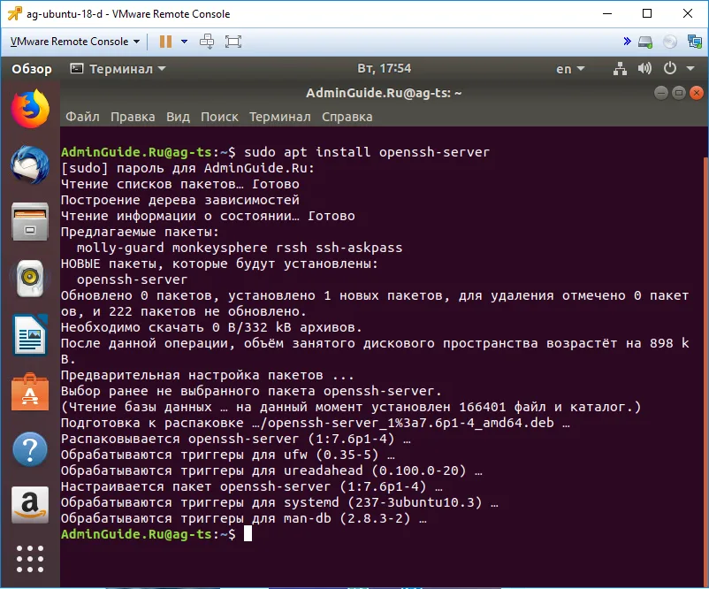The height and width of the screenshot is (589, 709).
Task: Click the terminal vertical scrollbar
Action: point(706,371)
